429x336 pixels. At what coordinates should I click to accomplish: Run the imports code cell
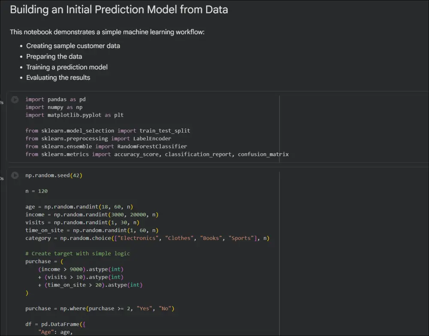pyautogui.click(x=15, y=100)
